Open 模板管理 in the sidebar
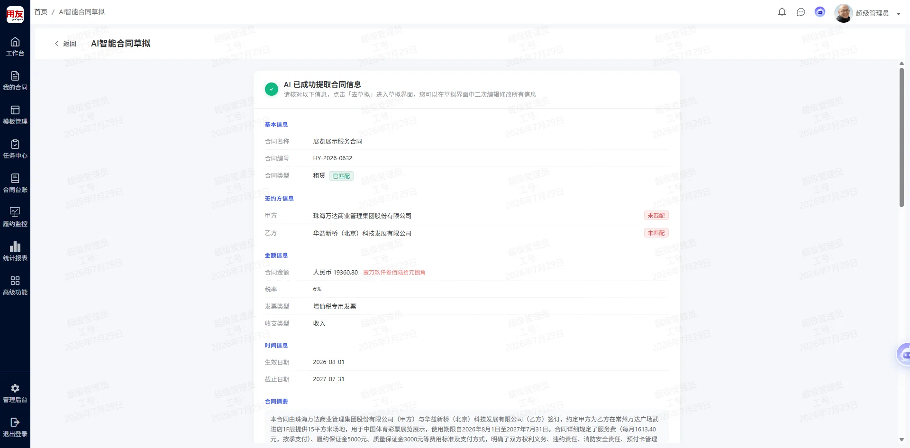 click(x=15, y=115)
